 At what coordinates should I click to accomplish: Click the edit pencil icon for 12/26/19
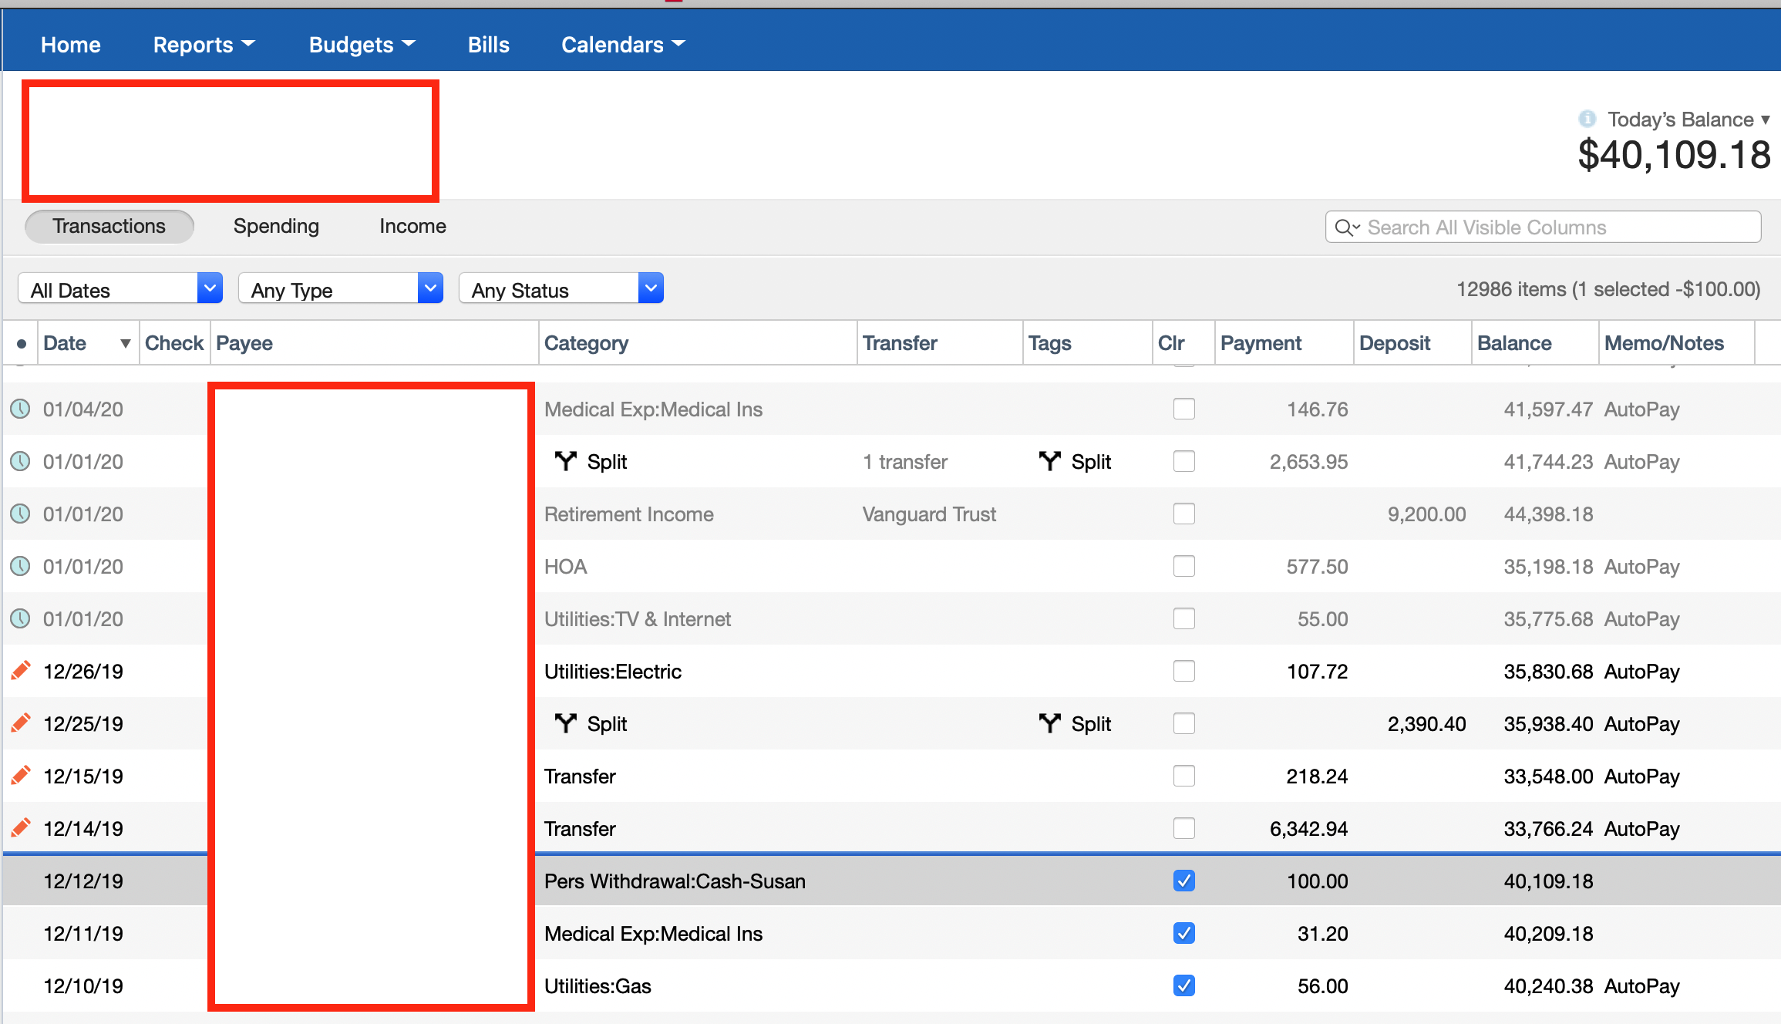pos(22,669)
